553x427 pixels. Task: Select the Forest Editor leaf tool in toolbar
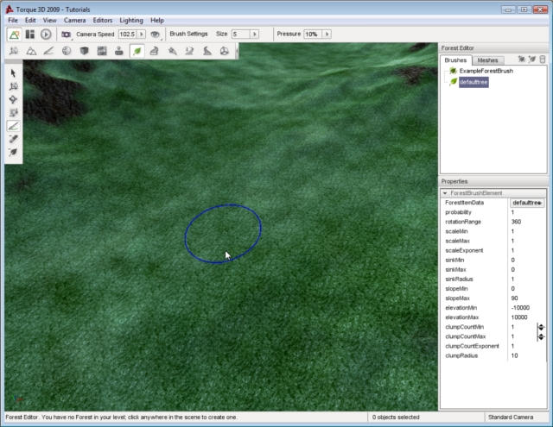point(137,51)
